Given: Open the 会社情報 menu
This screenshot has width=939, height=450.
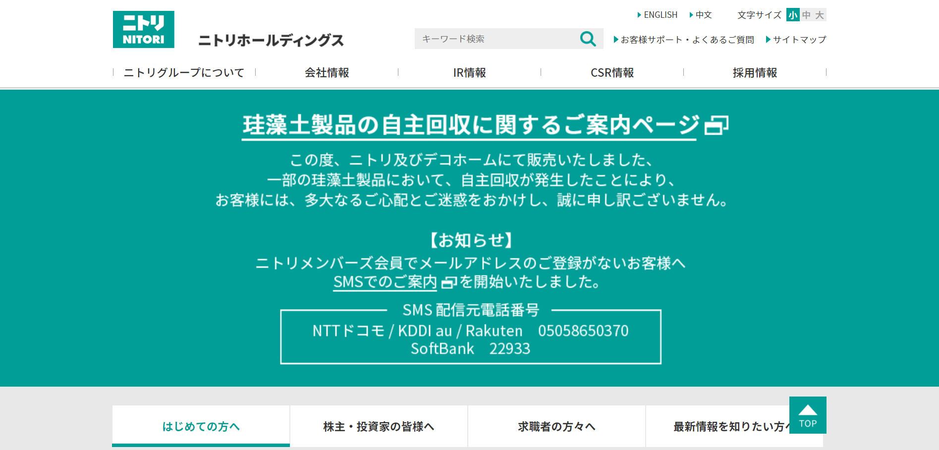Looking at the screenshot, I should (327, 73).
